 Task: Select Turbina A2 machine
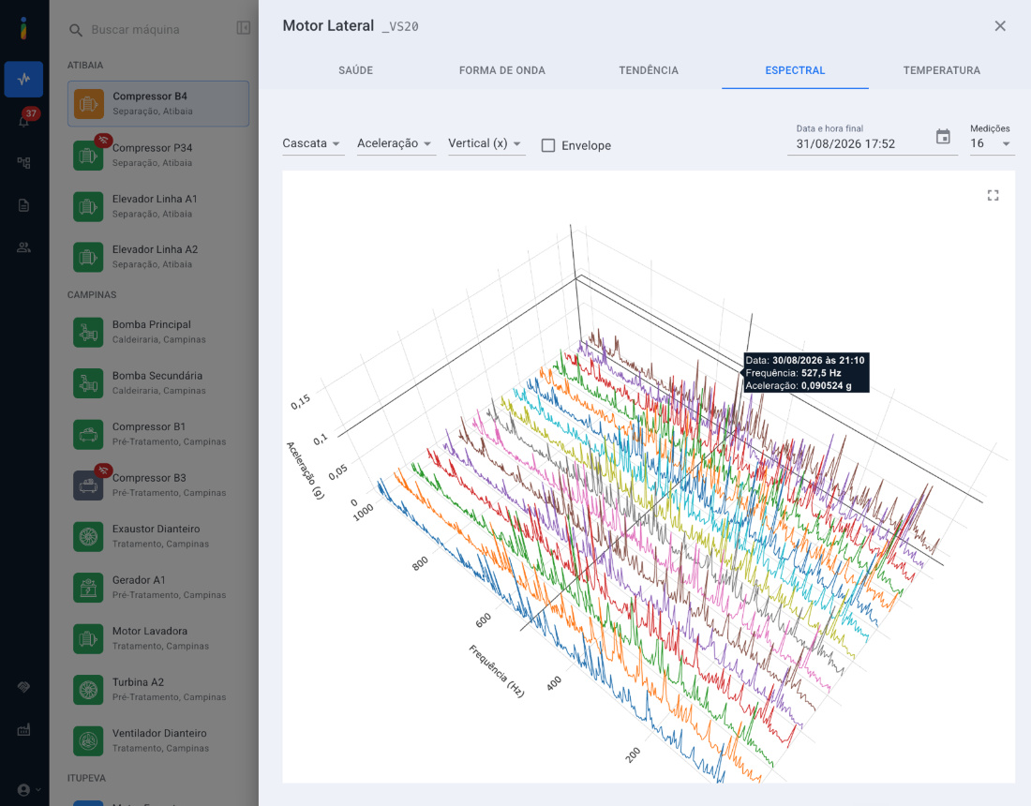point(157,690)
